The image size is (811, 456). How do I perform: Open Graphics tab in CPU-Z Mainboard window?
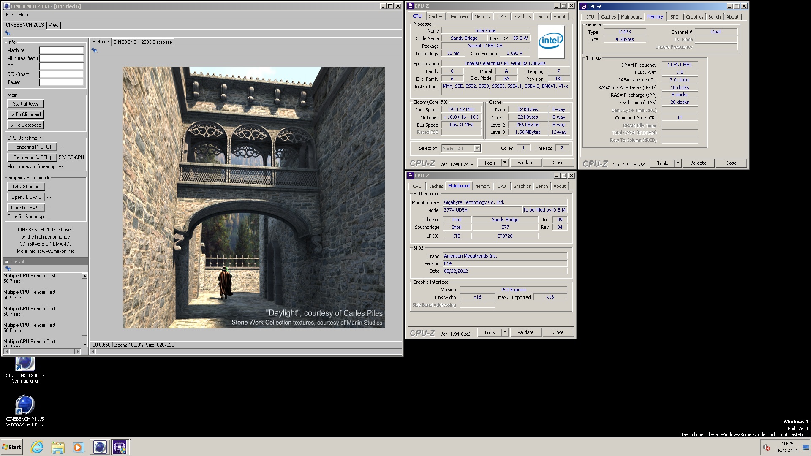tap(522, 186)
